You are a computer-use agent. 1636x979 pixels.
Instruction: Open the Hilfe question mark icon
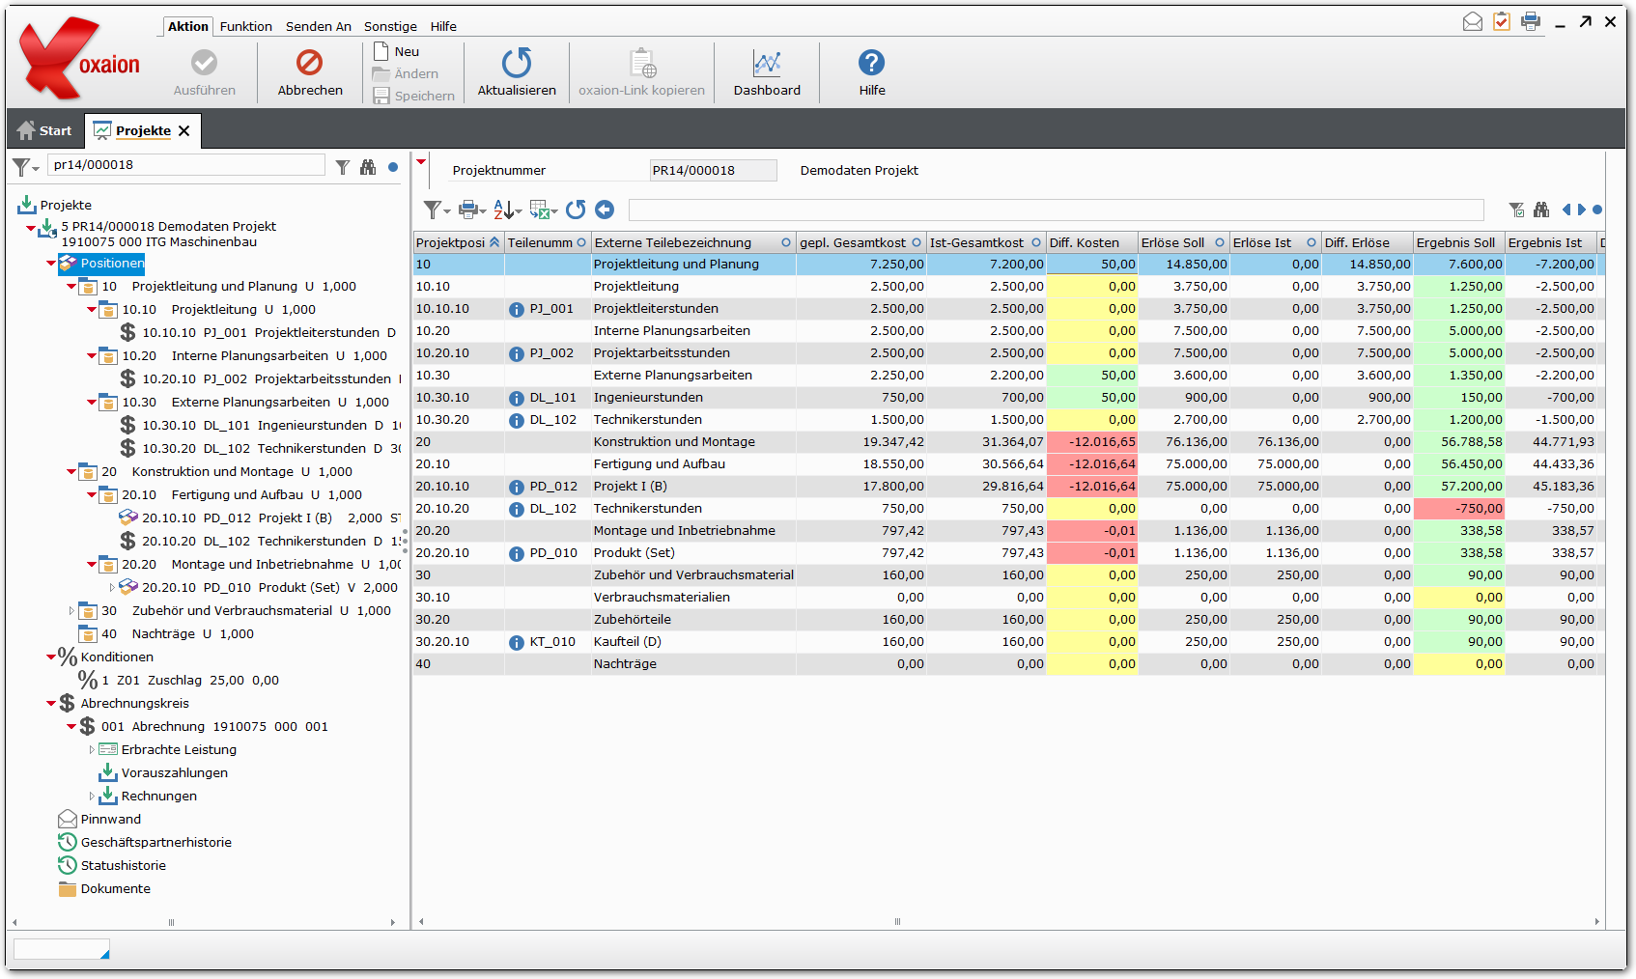871,63
